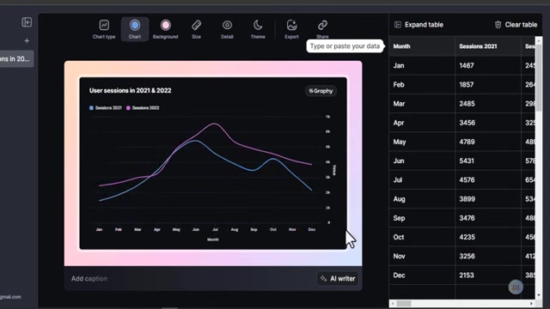Toggle Sessions 2021 legend entry
Screen dimensions: 550x309
point(105,108)
